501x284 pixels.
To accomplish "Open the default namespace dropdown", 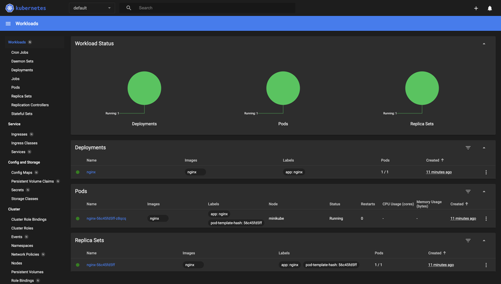I will [92, 8].
